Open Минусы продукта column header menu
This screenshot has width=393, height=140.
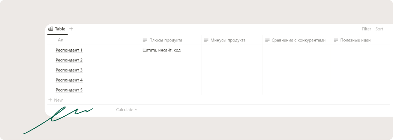232,40
